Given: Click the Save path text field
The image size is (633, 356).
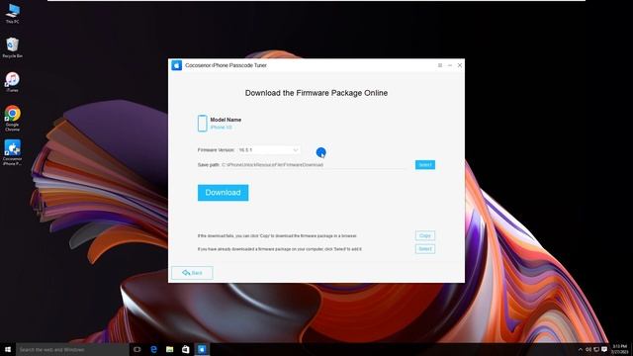Looking at the screenshot, I should pyautogui.click(x=315, y=165).
